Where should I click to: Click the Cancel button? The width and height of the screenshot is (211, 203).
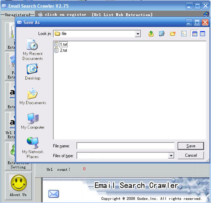click(x=191, y=155)
